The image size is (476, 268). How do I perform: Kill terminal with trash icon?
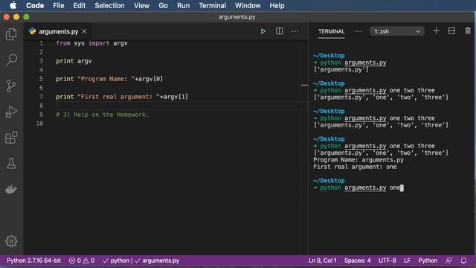pyautogui.click(x=468, y=31)
